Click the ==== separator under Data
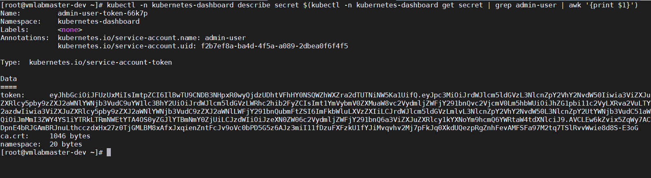The height and width of the screenshot is (178, 651). [x=9, y=87]
